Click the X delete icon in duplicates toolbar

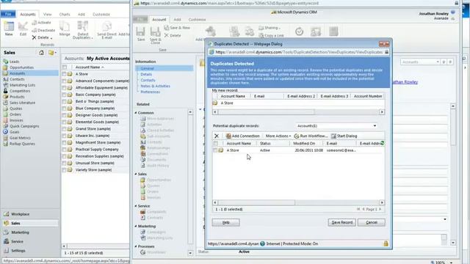coord(217,136)
